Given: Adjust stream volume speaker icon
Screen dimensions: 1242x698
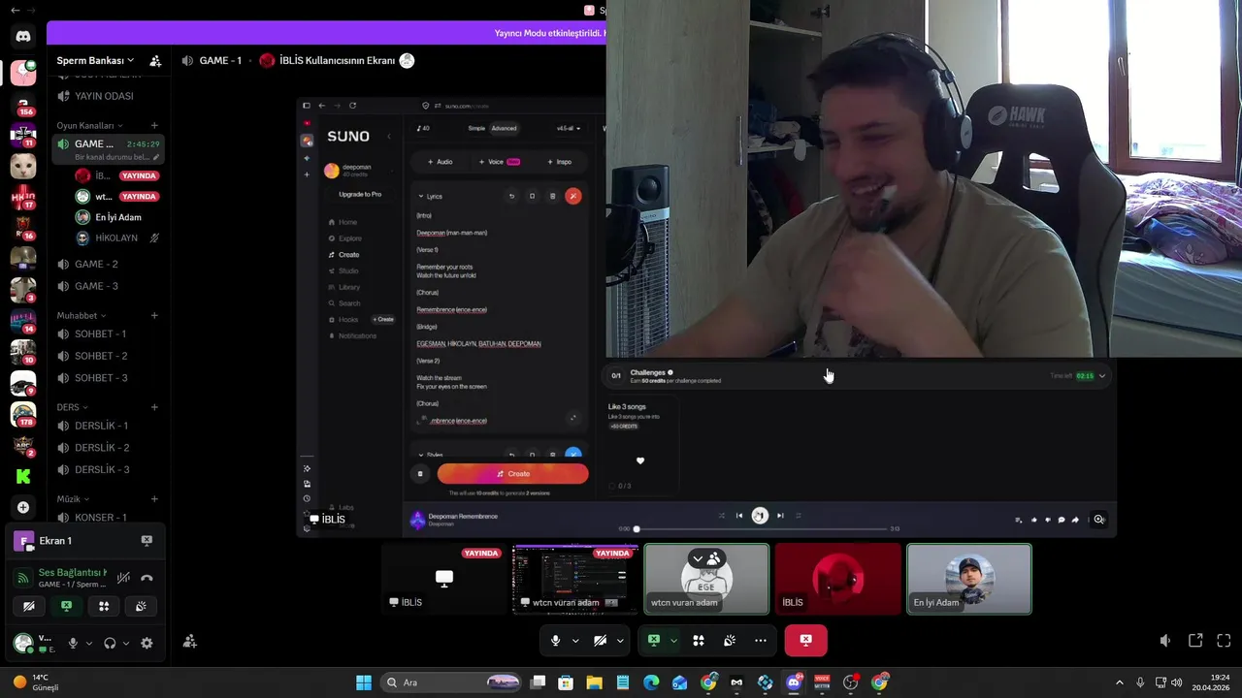Looking at the screenshot, I should coord(1165,641).
